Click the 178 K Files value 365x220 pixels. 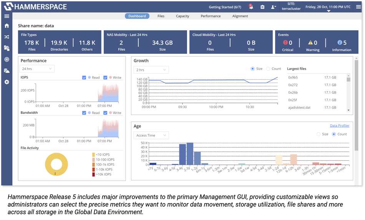[32, 43]
